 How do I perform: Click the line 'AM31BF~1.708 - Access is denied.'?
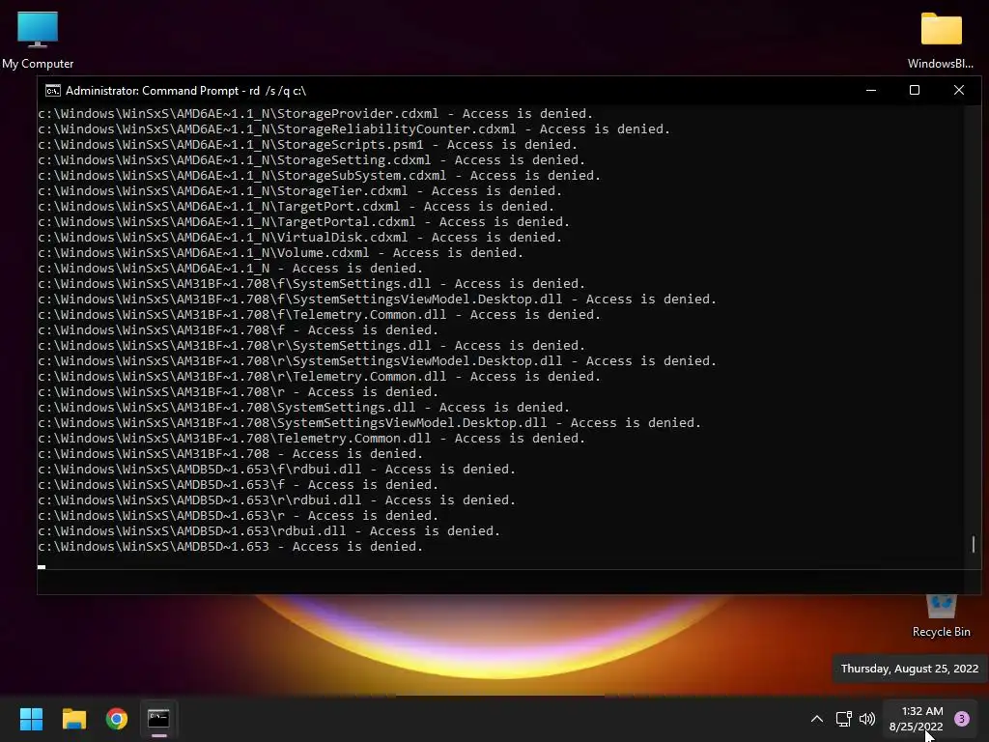[x=230, y=454]
